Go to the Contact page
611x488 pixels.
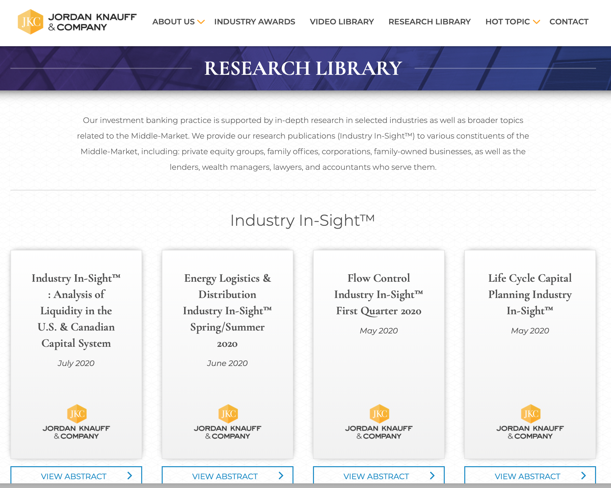click(569, 22)
